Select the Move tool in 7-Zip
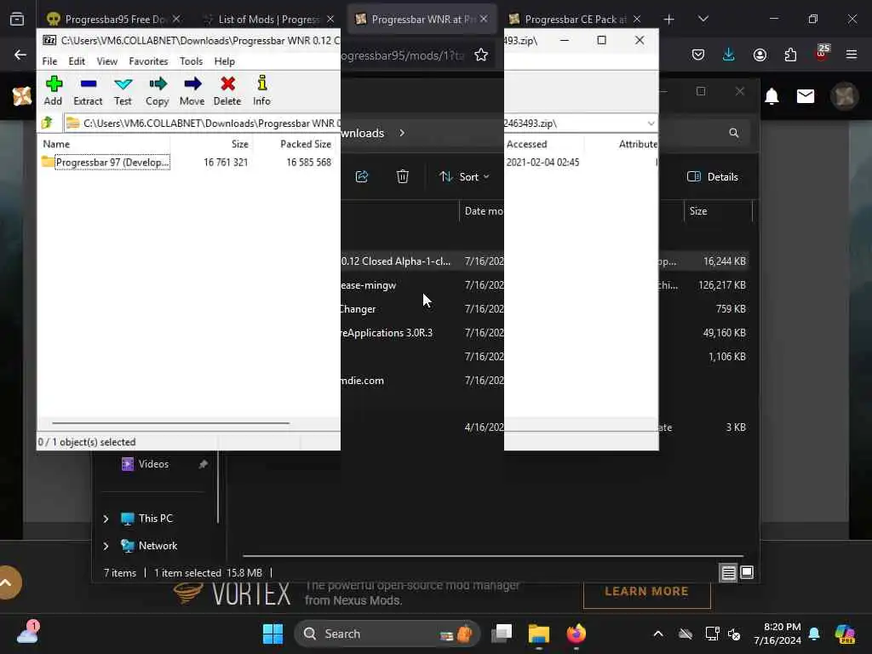This screenshot has width=872, height=654. (192, 90)
